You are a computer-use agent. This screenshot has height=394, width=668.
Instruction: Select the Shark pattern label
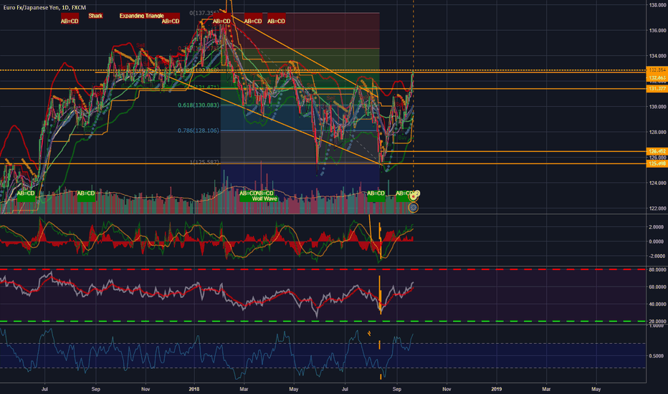pos(95,16)
